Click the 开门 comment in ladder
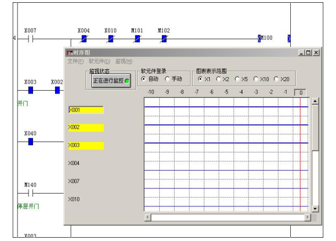This screenshot has width=336, height=241. [x=23, y=103]
